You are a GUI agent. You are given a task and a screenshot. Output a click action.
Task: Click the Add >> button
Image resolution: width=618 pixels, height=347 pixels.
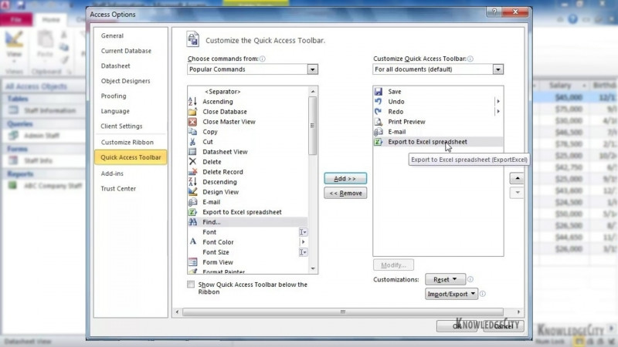click(x=345, y=179)
